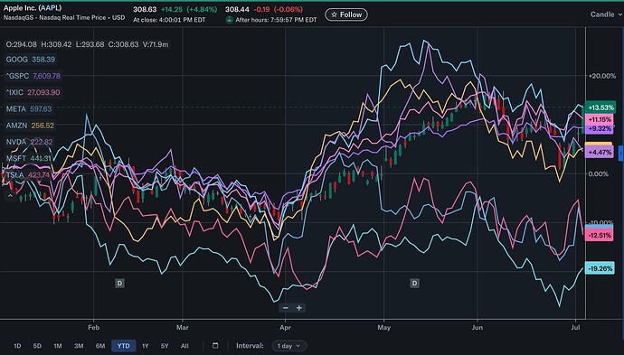Select the 3M time range
The image size is (624, 355).
(x=79, y=346)
